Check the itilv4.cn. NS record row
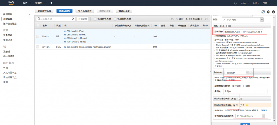277x125 pixels. click(38, 37)
